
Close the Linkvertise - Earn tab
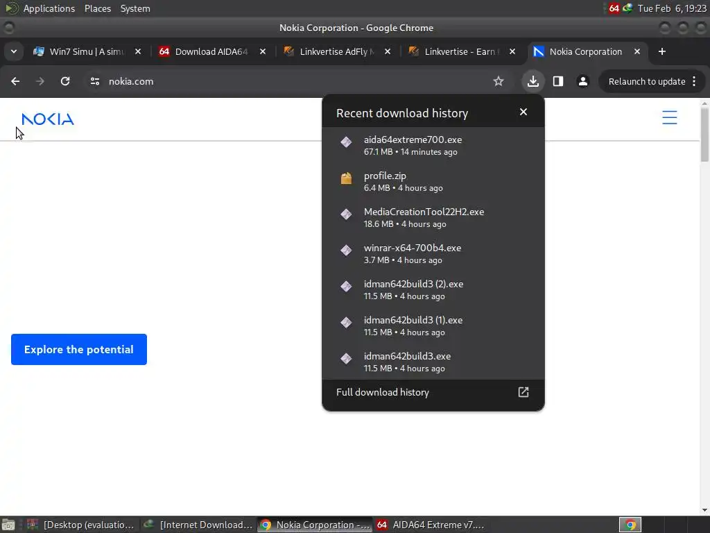click(x=512, y=51)
